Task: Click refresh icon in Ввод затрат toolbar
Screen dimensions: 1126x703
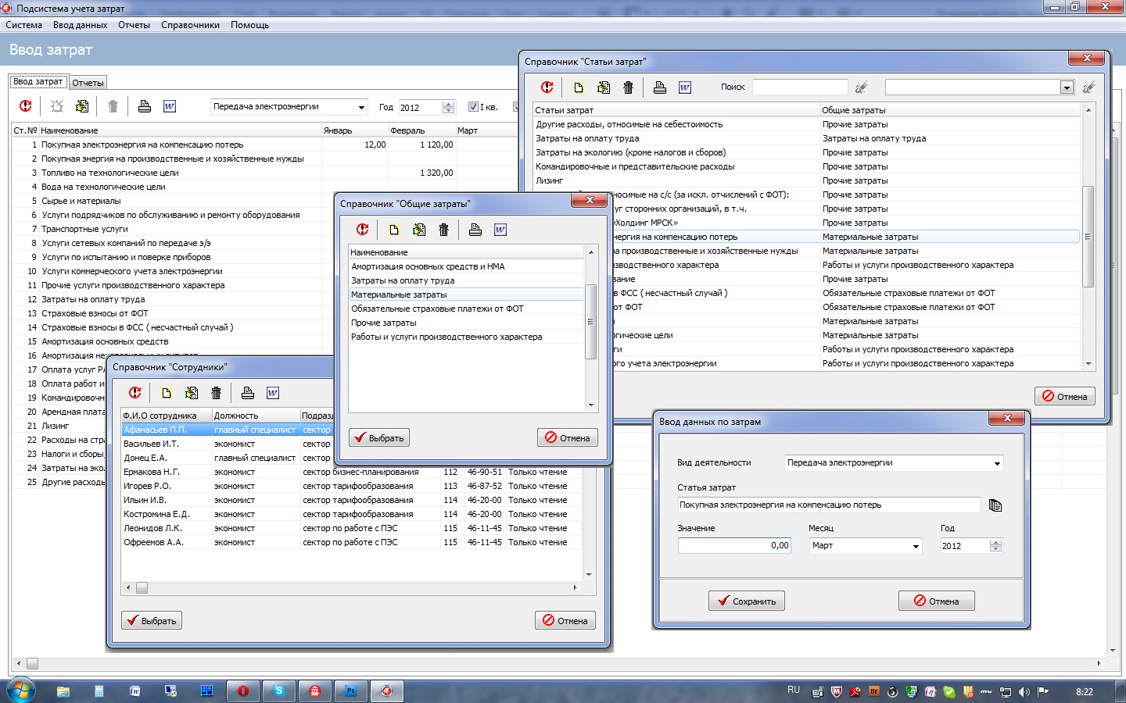Action: tap(26, 106)
